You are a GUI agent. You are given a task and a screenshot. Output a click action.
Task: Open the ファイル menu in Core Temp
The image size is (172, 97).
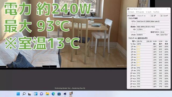coord(131,12)
